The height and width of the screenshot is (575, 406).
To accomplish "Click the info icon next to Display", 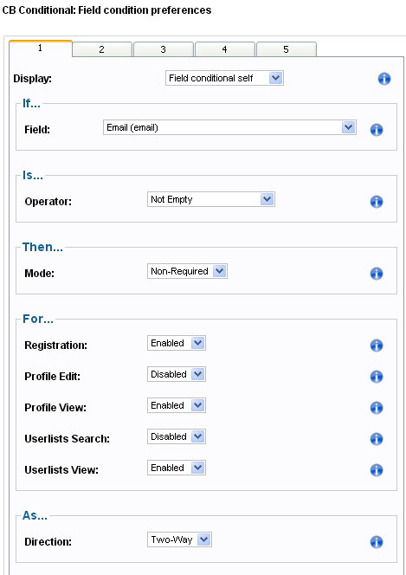I will click(x=384, y=79).
